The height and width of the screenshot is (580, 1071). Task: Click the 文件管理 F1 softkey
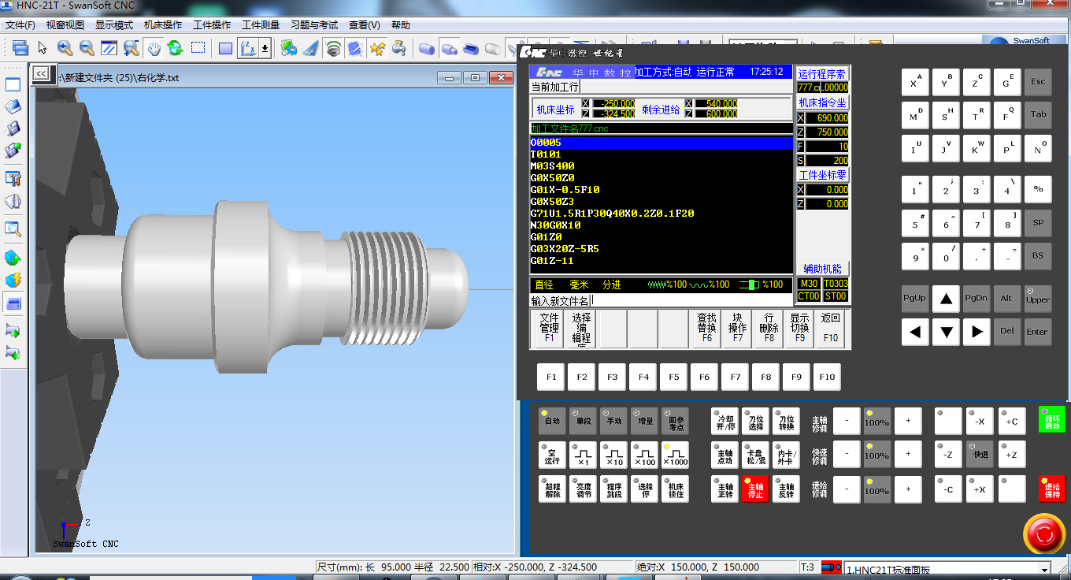549,329
